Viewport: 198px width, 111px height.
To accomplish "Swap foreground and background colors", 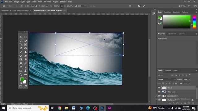I will click(x=26, y=78).
